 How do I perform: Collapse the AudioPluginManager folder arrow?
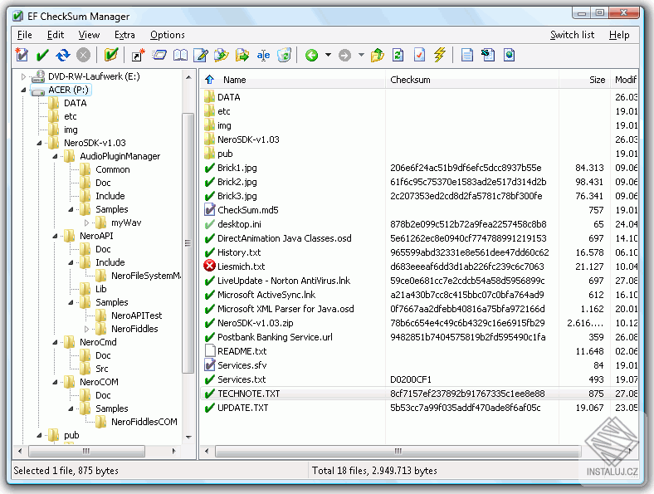coord(55,156)
